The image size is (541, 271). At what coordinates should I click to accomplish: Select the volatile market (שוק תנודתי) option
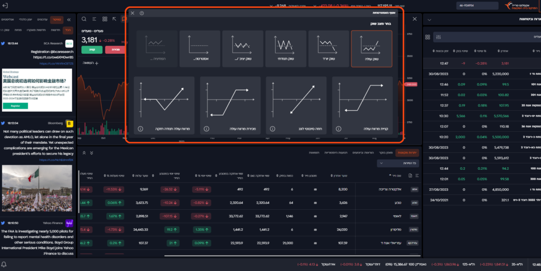[286, 49]
